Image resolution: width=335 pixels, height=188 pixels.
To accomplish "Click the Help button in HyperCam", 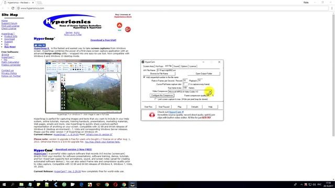I will (x=210, y=107).
